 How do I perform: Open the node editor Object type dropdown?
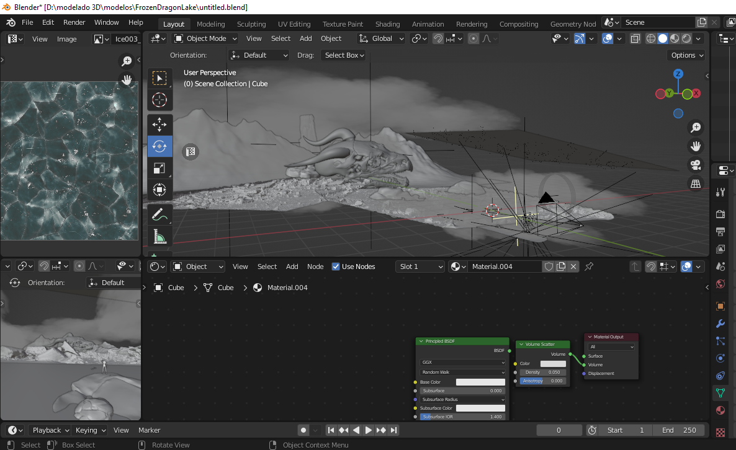(x=198, y=267)
